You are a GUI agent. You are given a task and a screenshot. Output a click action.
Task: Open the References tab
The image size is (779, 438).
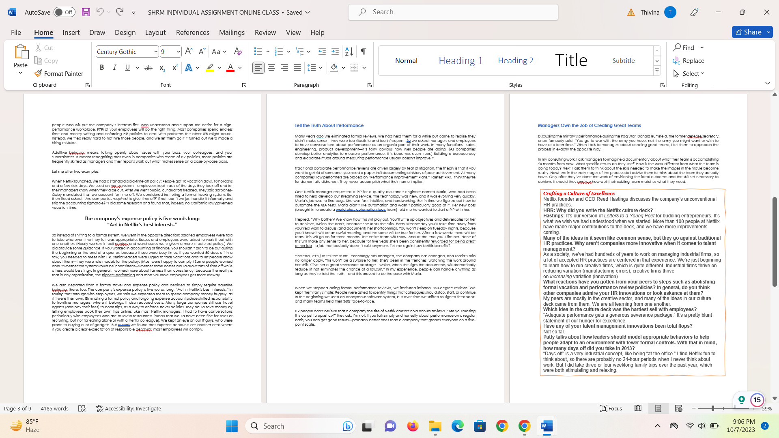(192, 32)
